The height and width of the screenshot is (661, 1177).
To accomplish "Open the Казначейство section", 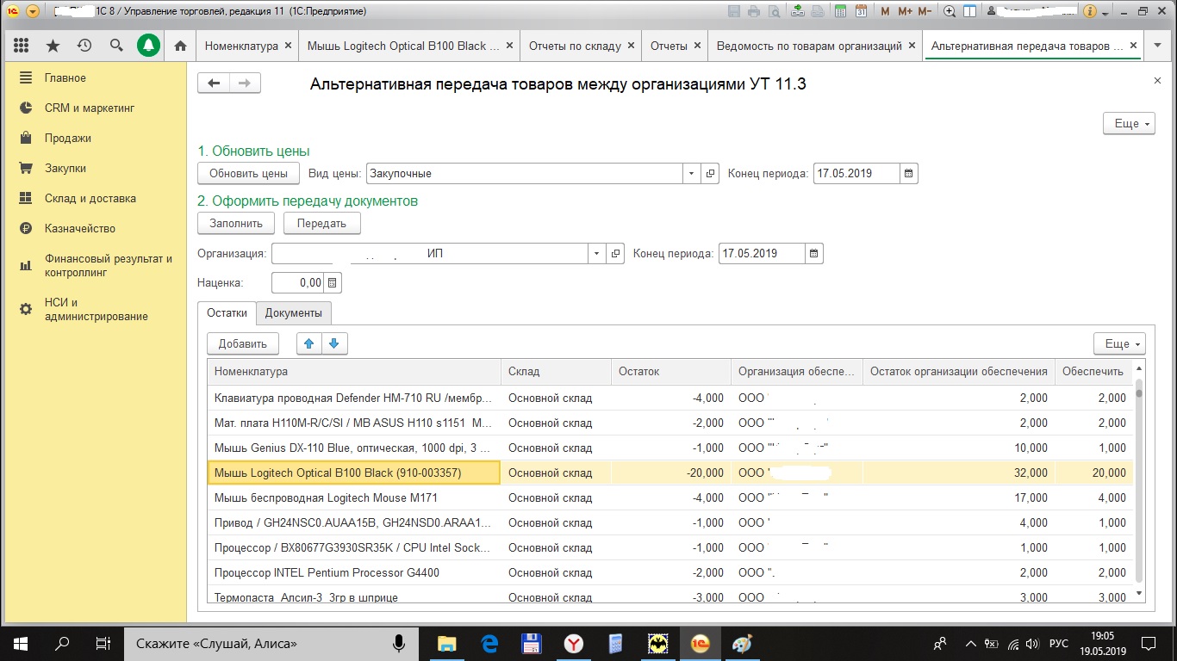I will pos(80,228).
